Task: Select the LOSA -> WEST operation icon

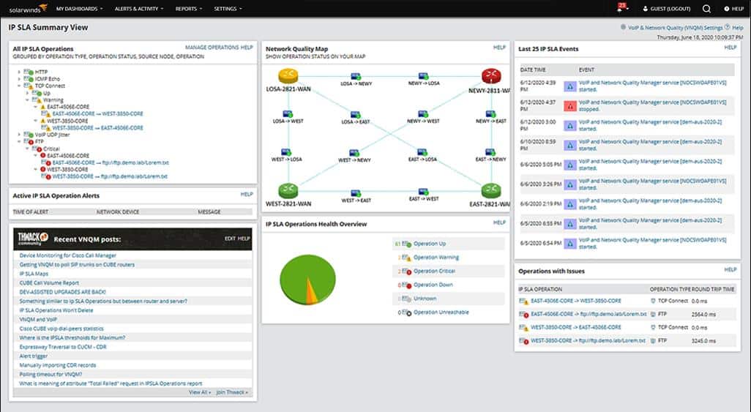Action: coord(288,113)
